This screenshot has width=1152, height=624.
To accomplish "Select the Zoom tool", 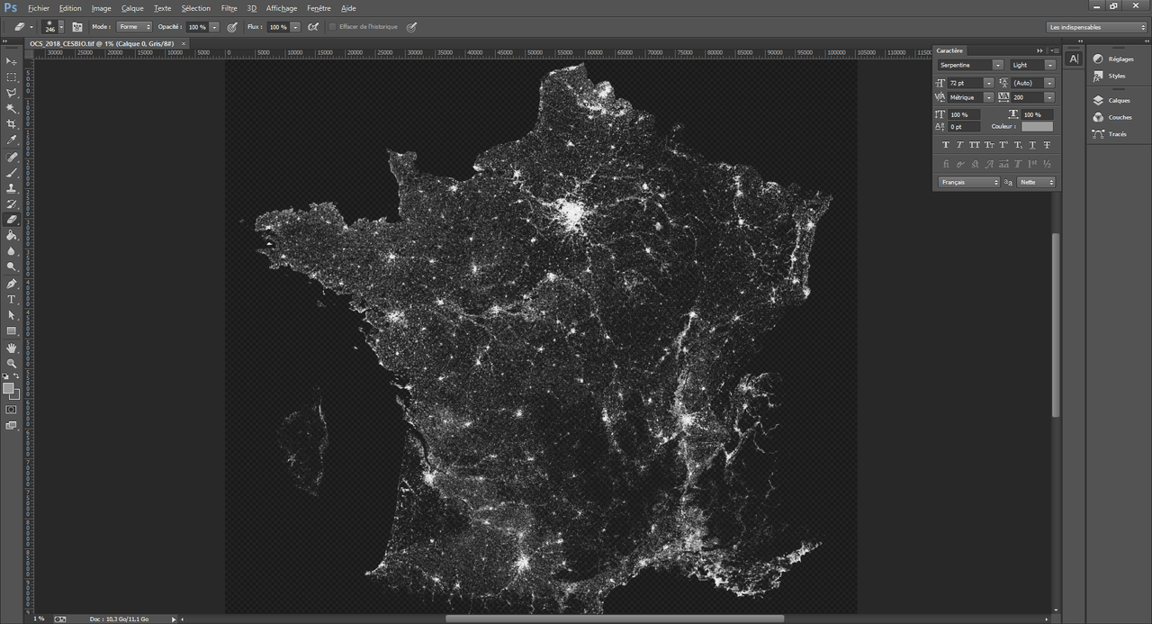I will coord(12,363).
